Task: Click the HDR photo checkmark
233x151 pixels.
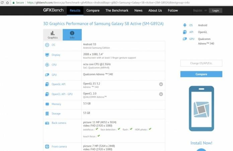Action: [x=150, y=129]
